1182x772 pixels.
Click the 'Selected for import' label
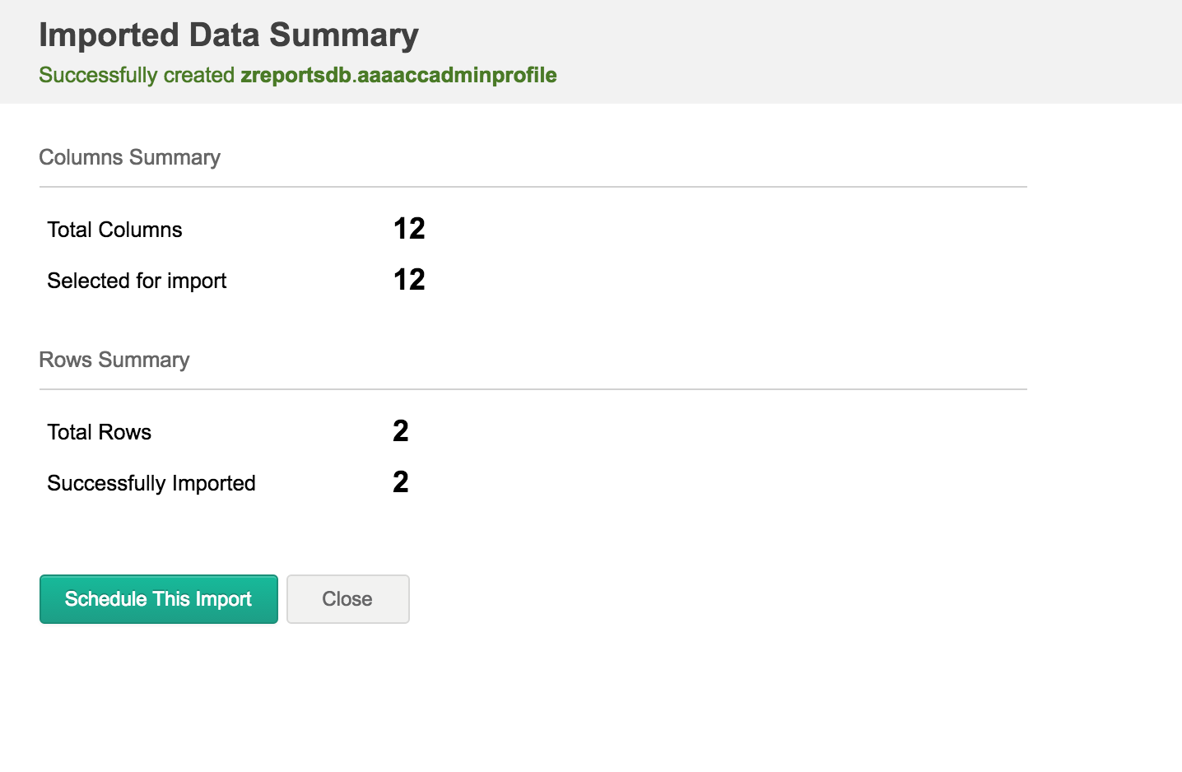coord(137,281)
